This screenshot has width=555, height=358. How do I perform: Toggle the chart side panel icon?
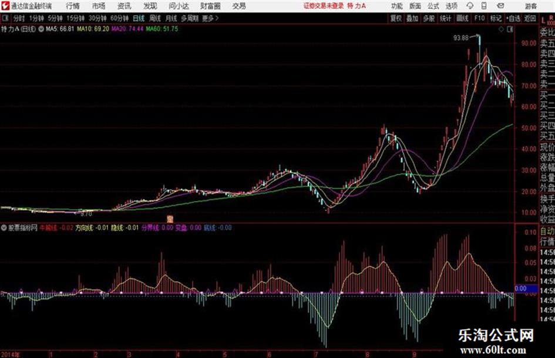coord(510,29)
